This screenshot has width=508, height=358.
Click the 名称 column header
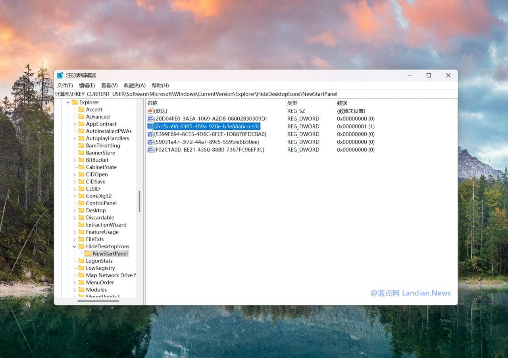click(x=153, y=103)
